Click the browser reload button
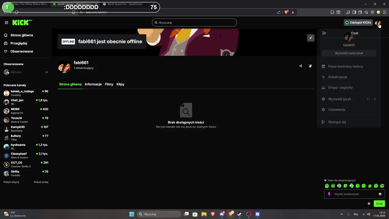The image size is (389, 219). pos(16,12)
